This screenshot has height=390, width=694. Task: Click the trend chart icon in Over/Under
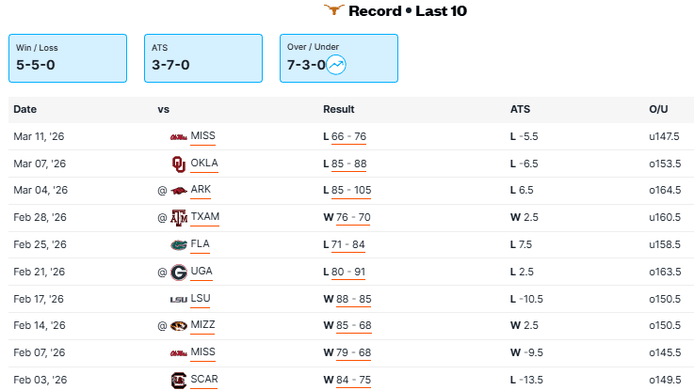337,65
